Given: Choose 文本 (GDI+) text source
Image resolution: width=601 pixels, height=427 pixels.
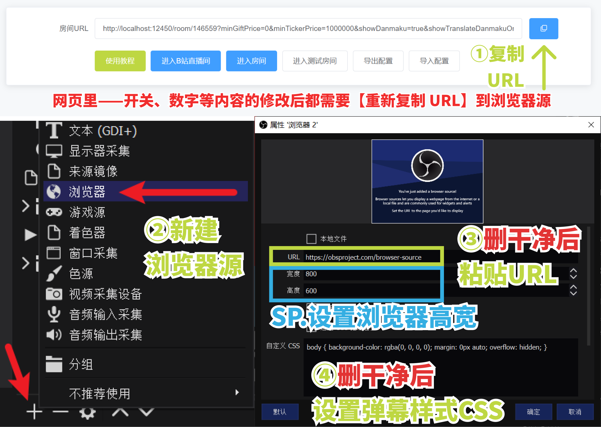Looking at the screenshot, I should click(103, 131).
